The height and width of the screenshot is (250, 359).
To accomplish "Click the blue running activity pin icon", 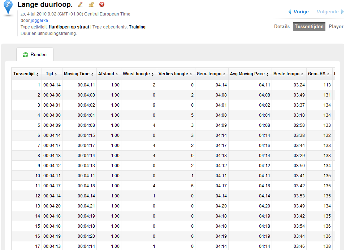I will point(8,8).
